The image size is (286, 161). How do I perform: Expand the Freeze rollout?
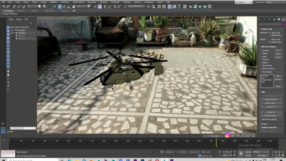[264, 124]
